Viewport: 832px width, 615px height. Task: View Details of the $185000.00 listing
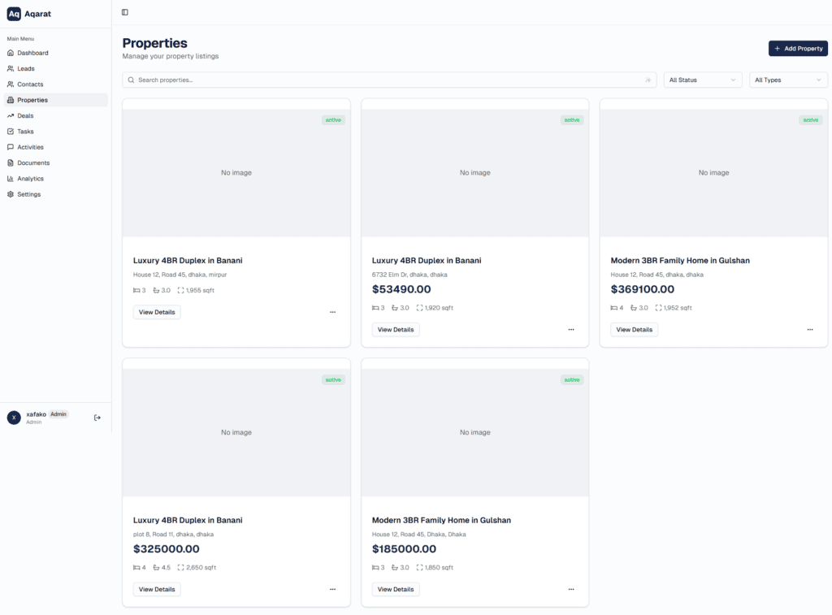396,590
